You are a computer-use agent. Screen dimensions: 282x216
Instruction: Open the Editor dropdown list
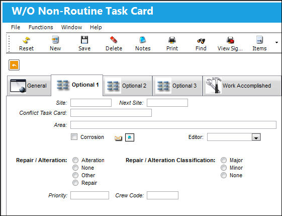coord(256,137)
